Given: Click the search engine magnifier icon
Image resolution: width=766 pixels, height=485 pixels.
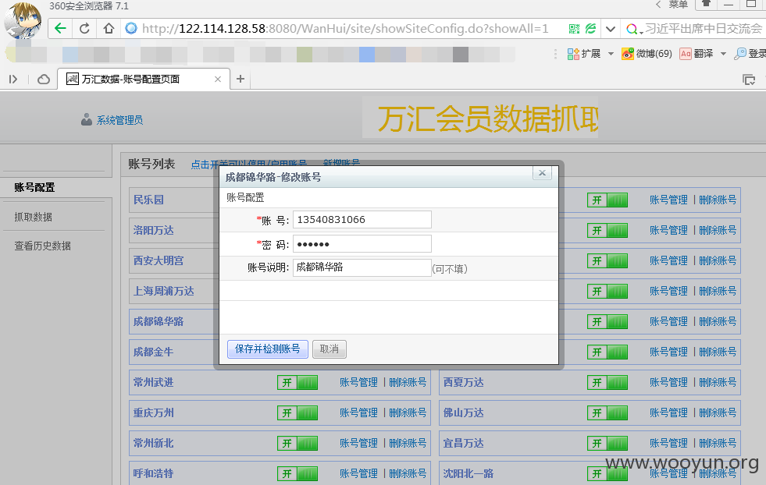Looking at the screenshot, I should coord(631,30).
